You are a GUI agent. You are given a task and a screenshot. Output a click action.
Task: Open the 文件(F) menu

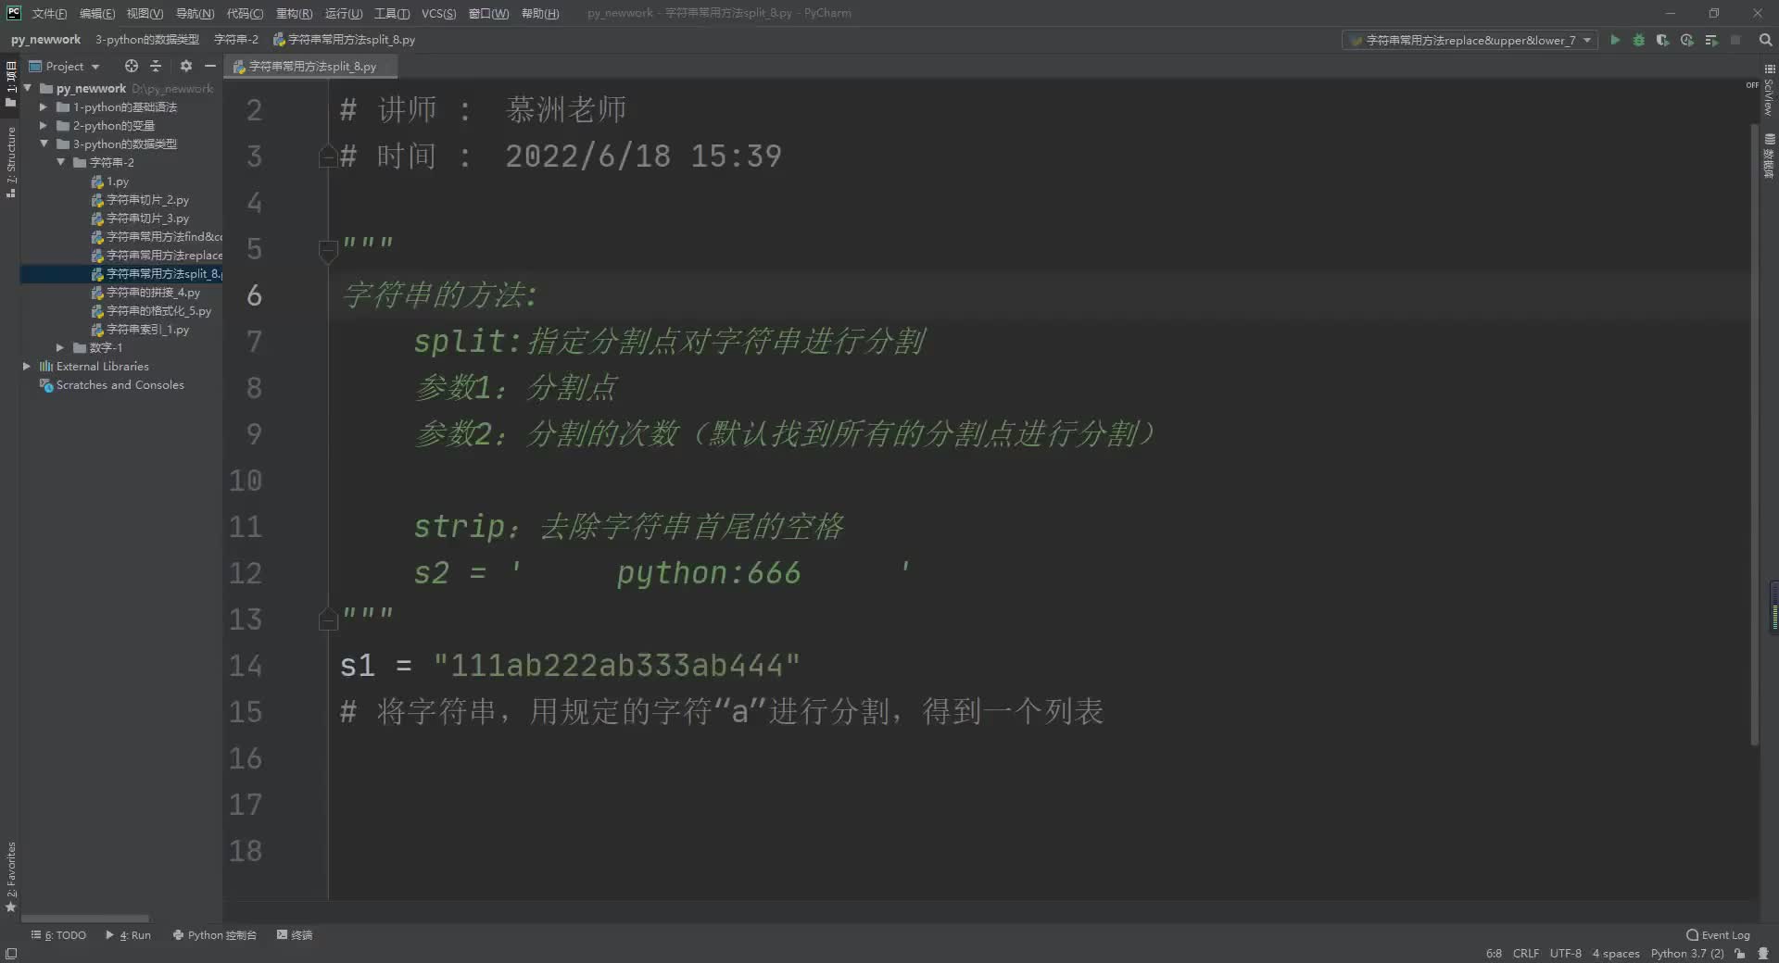49,13
